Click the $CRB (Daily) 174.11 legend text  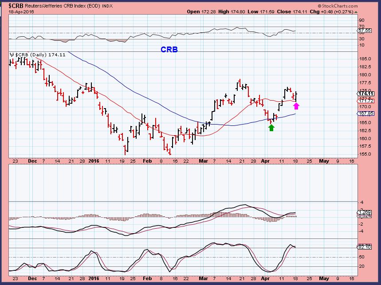coord(40,55)
